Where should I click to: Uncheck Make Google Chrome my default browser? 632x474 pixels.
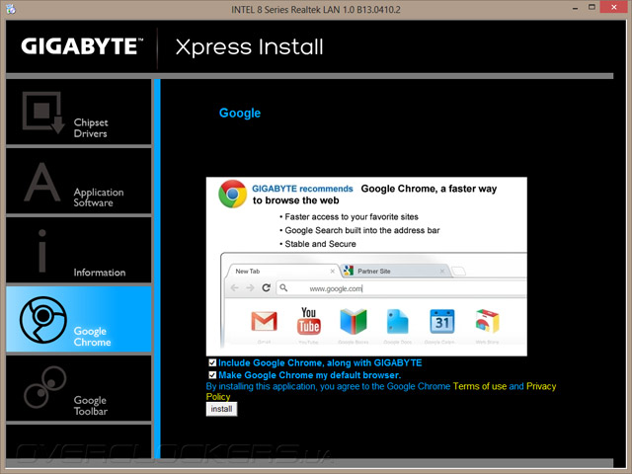click(212, 375)
